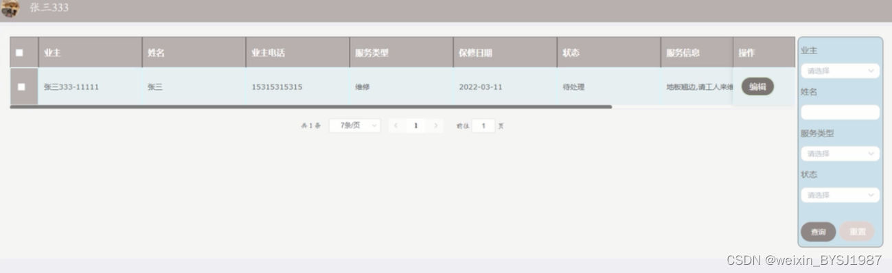Viewport: 892px width, 273px height.
Task: Select the name cell 张三
Action: pyautogui.click(x=194, y=87)
